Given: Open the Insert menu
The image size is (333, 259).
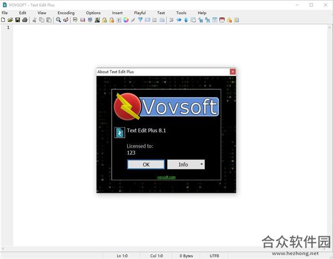Looking at the screenshot, I should click(x=117, y=13).
